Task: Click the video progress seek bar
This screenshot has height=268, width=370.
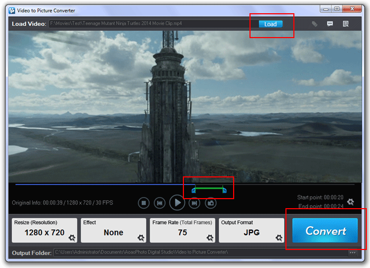Action: click(185, 184)
